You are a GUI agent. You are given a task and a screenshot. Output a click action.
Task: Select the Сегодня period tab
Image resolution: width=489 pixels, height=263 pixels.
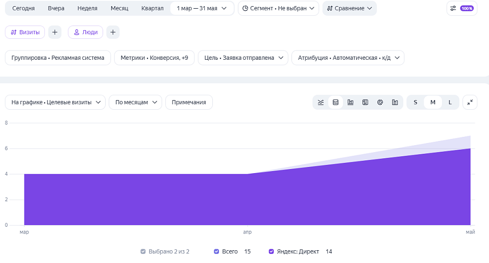pyautogui.click(x=23, y=8)
